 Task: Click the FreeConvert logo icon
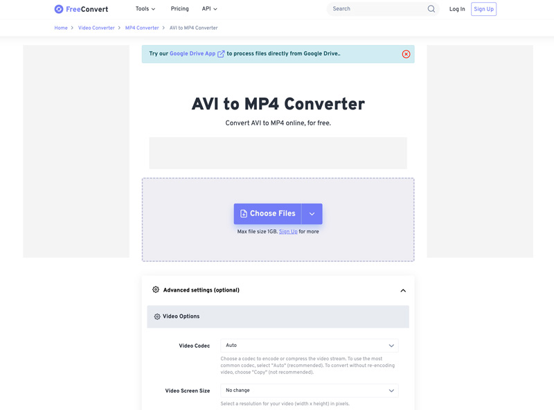59,9
